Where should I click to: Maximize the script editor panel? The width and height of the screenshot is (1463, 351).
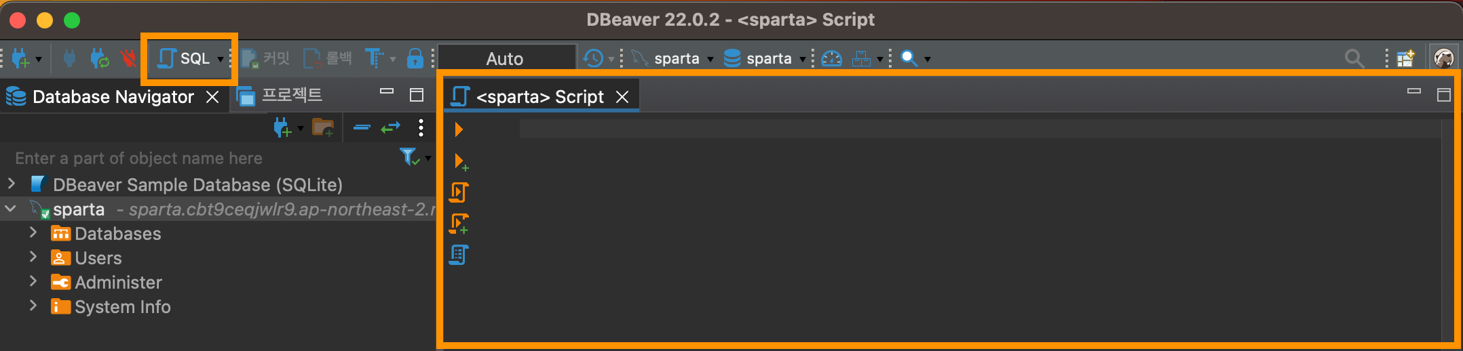(1444, 95)
